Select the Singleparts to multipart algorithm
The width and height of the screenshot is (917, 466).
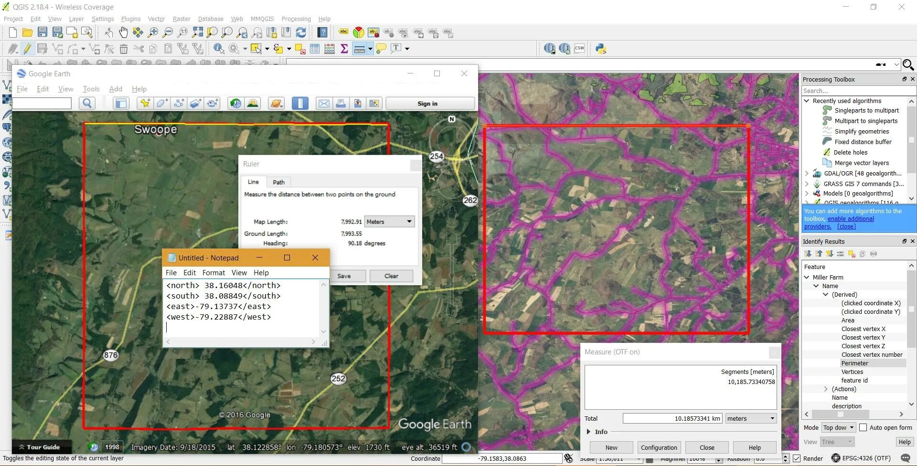(867, 110)
